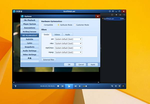The width and height of the screenshot is (150, 104).
Task: Open the mpeg filter dropdown
Action: (68, 52)
